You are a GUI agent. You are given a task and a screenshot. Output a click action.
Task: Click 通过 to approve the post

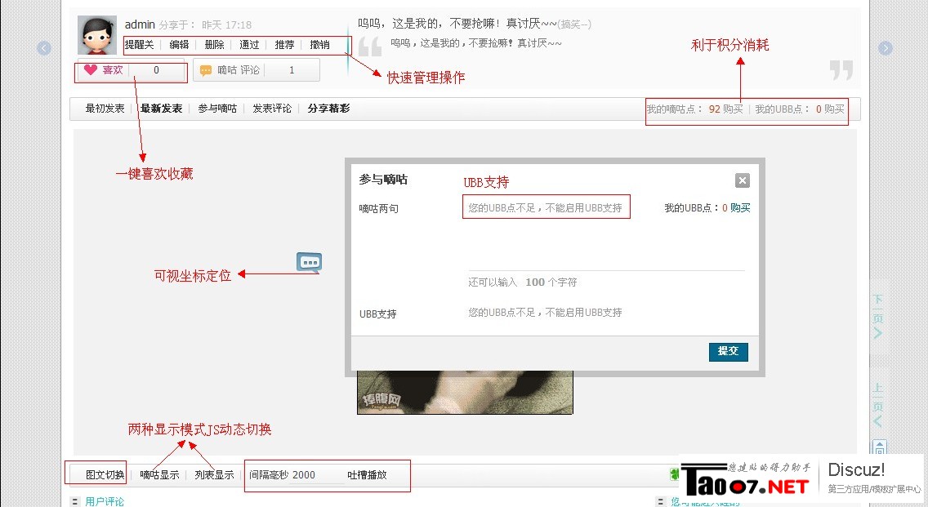coord(249,44)
